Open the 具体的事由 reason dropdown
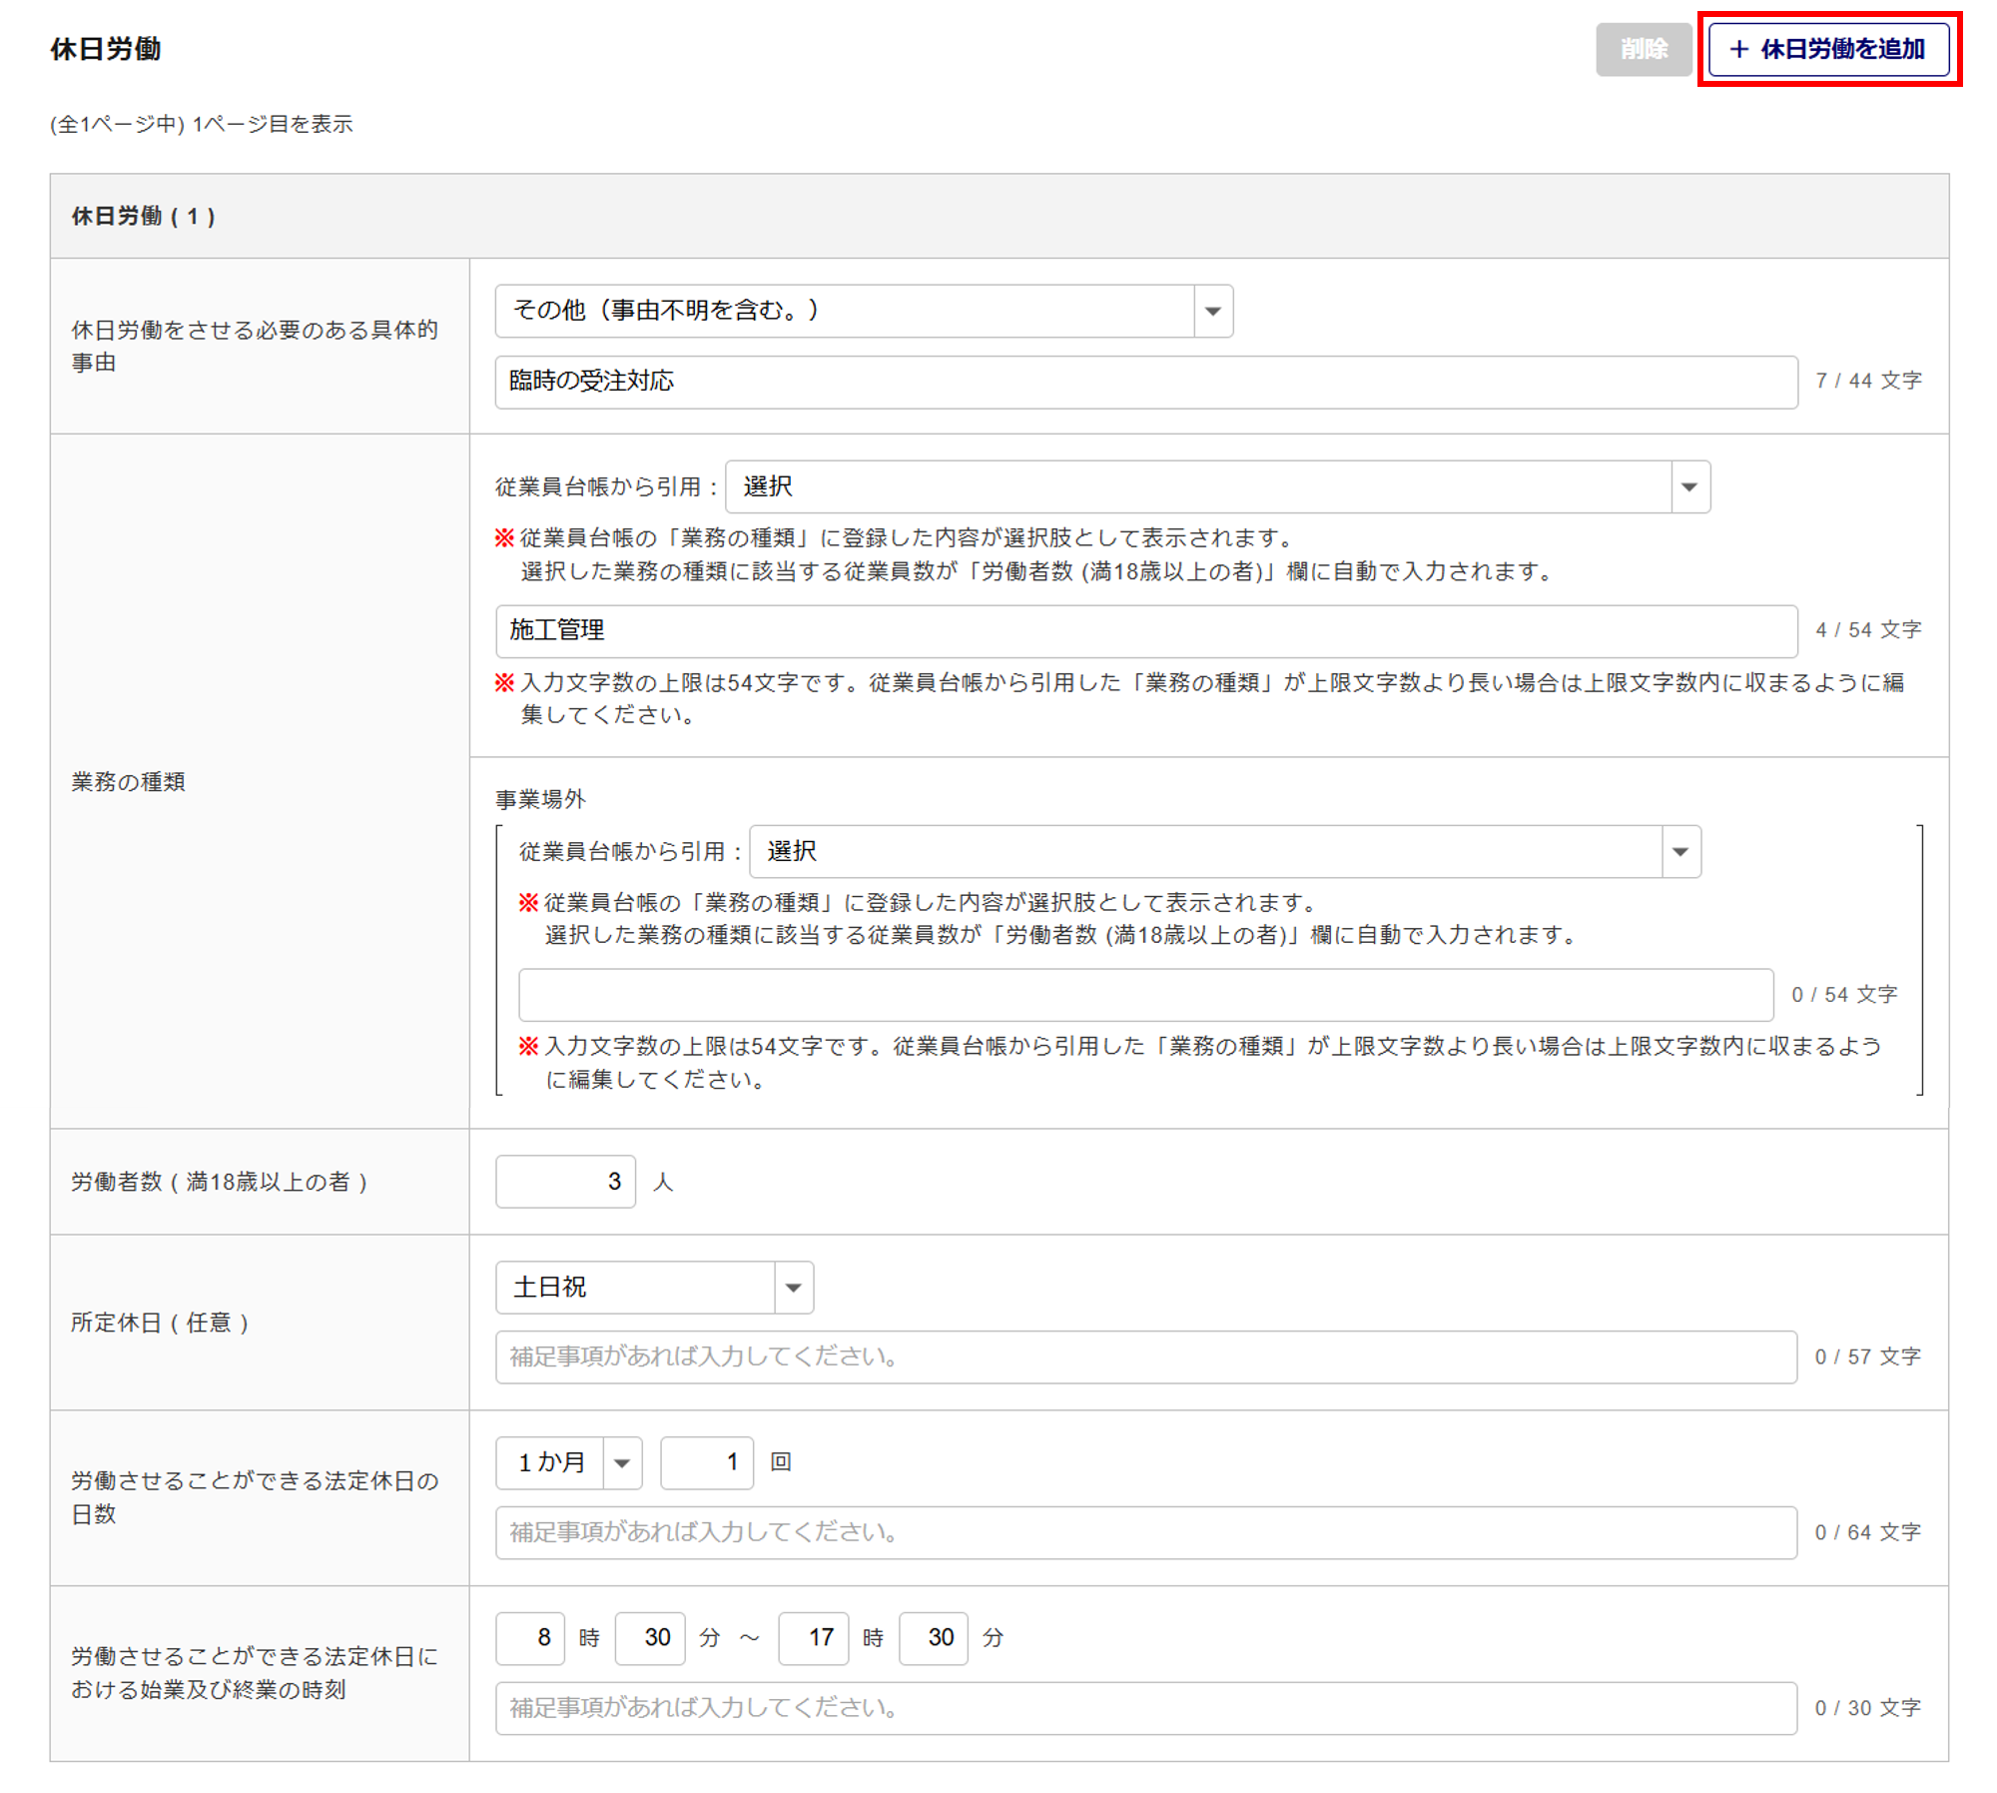The width and height of the screenshot is (1997, 1793). (x=864, y=311)
